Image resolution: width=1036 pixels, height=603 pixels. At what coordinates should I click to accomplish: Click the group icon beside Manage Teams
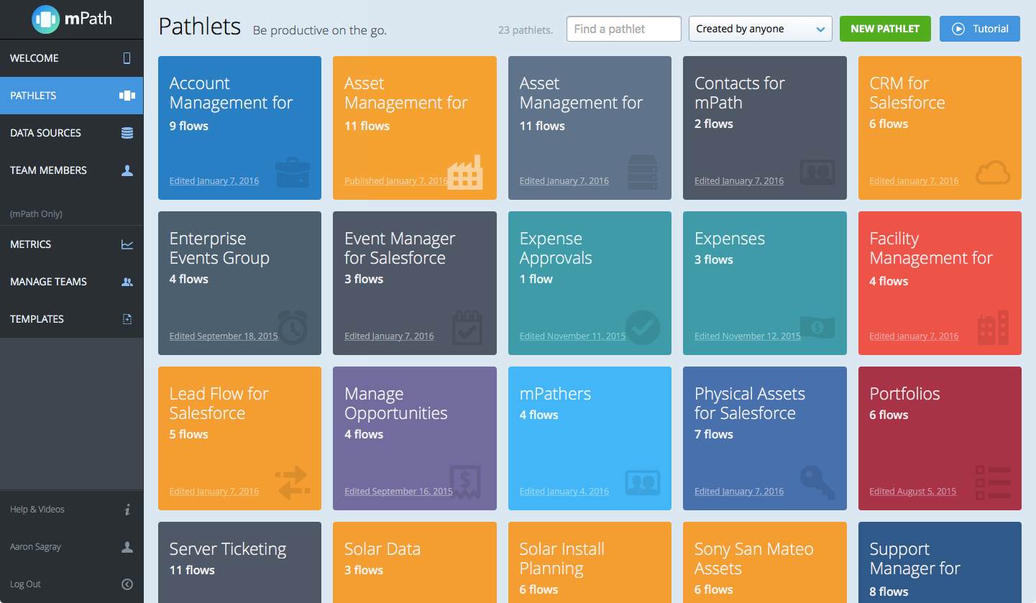pos(127,282)
